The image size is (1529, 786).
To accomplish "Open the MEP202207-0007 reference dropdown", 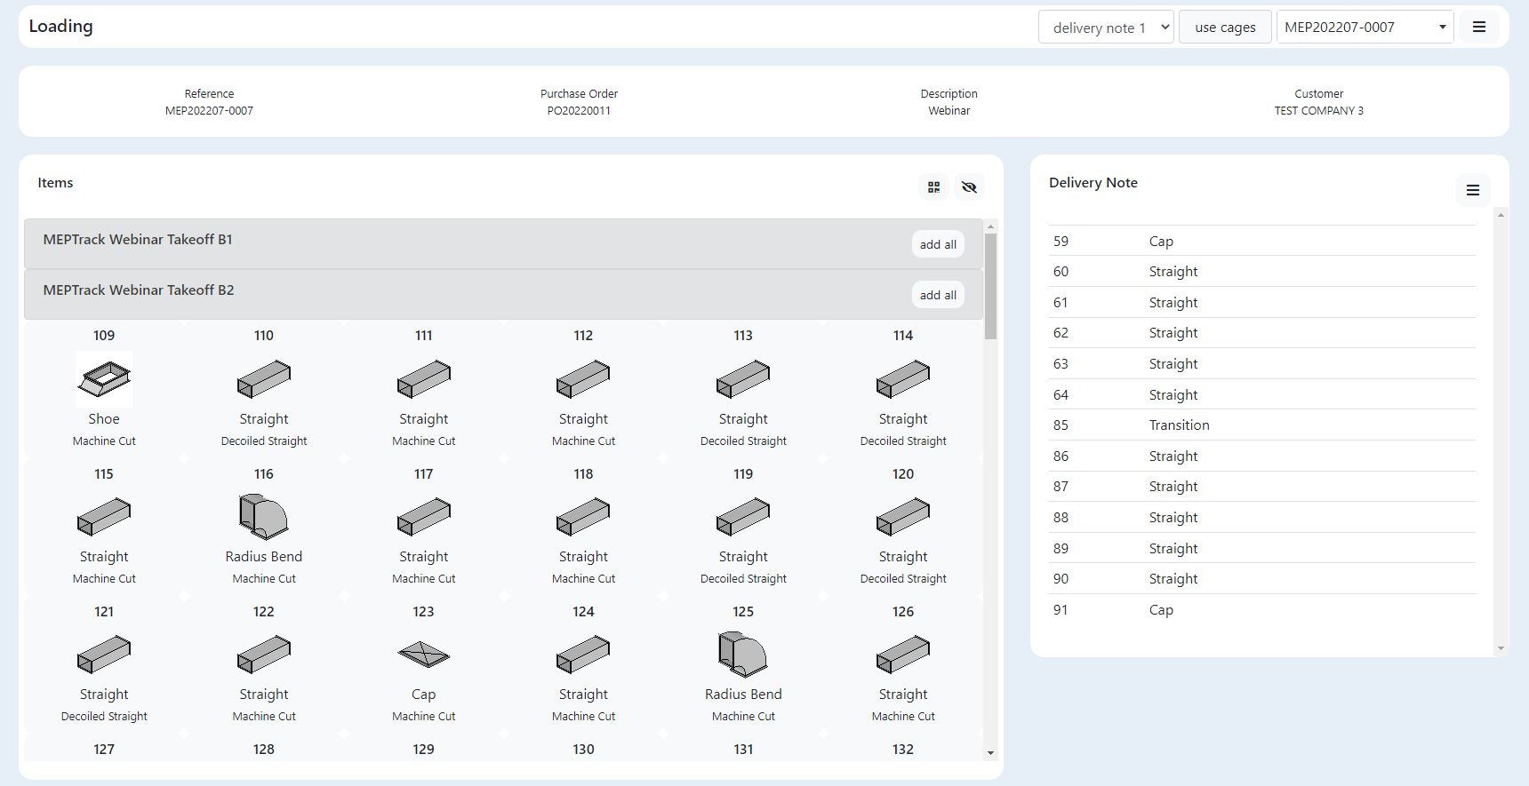I will (1365, 28).
